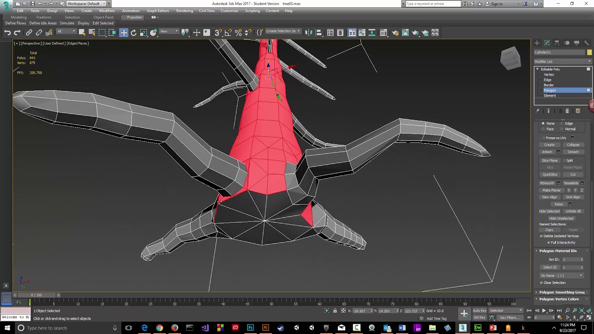Click the Redo arrow in main toolbar
Viewport: 594px width, 334px height.
(17, 32)
